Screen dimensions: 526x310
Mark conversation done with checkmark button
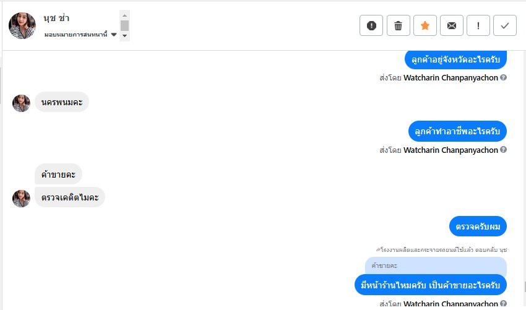click(505, 25)
